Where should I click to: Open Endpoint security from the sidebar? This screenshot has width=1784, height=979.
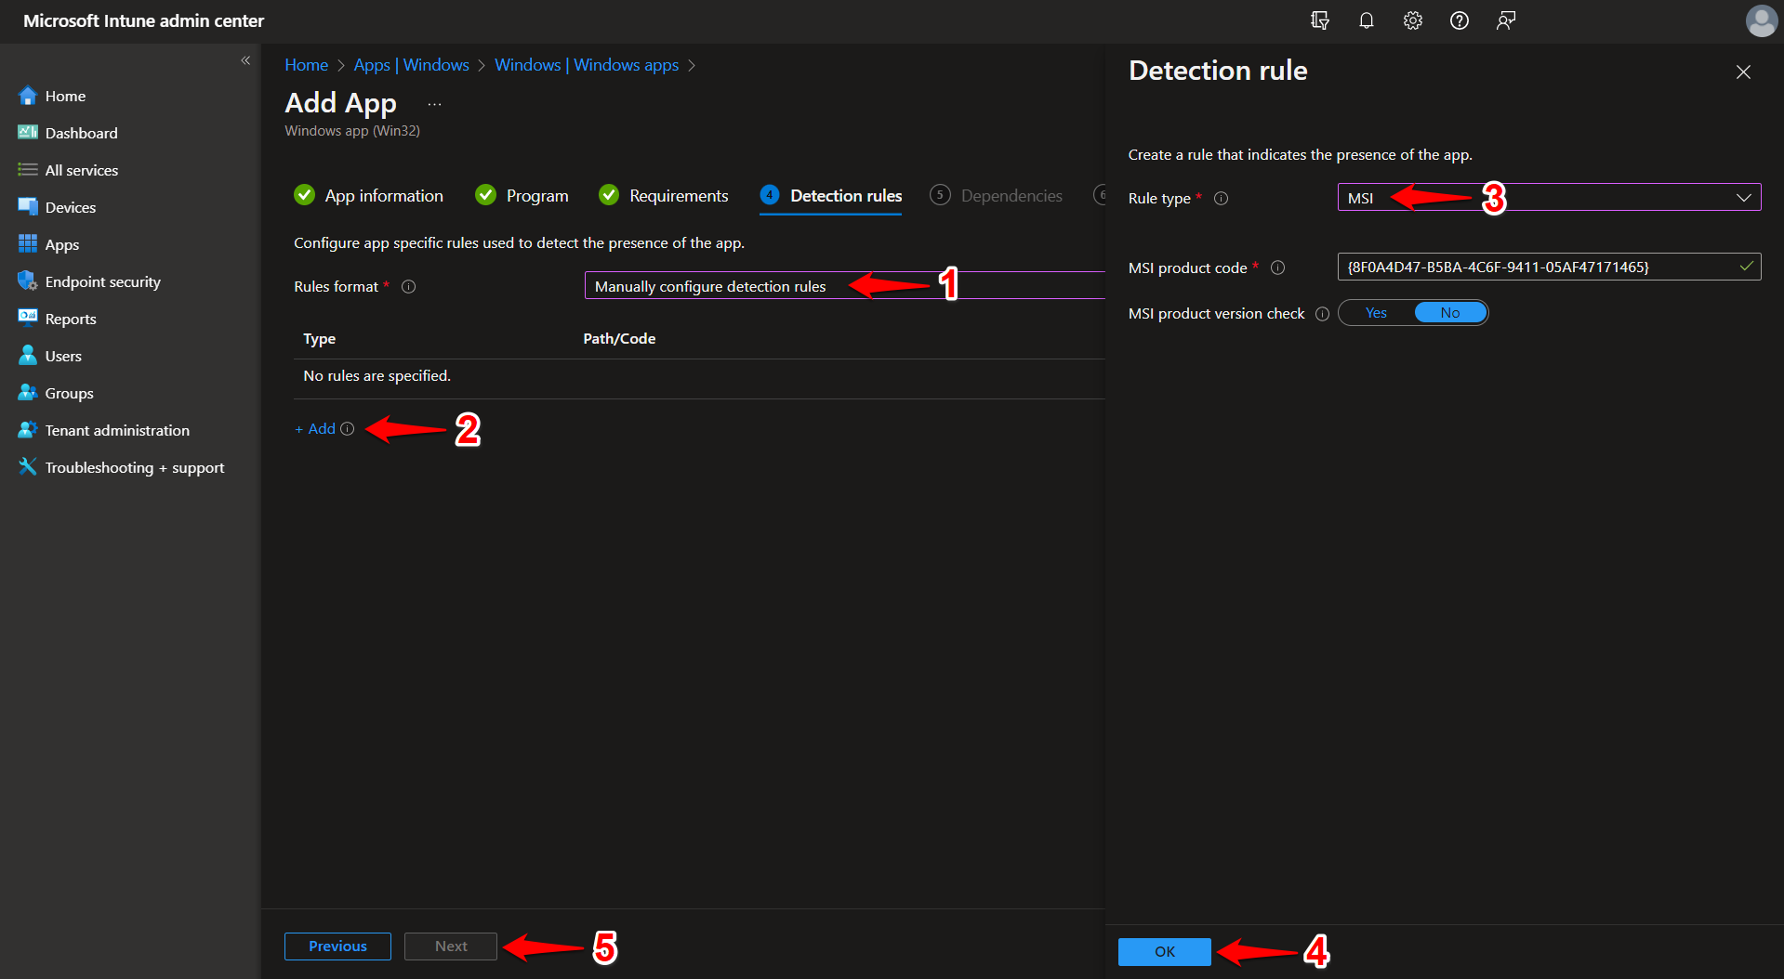pyautogui.click(x=102, y=281)
